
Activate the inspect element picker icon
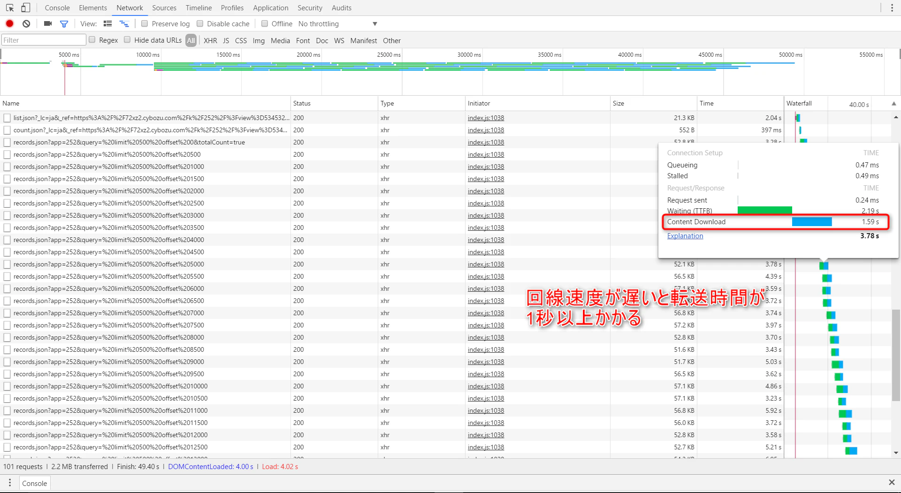10,8
